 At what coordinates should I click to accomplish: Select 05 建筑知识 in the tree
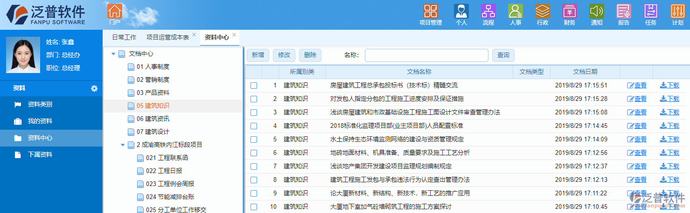pos(153,106)
